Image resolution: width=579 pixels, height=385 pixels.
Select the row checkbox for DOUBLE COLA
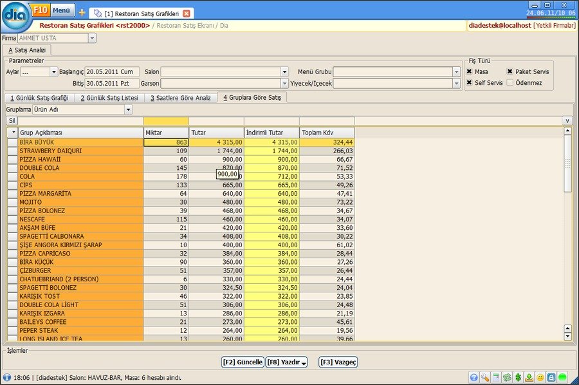[x=13, y=168]
